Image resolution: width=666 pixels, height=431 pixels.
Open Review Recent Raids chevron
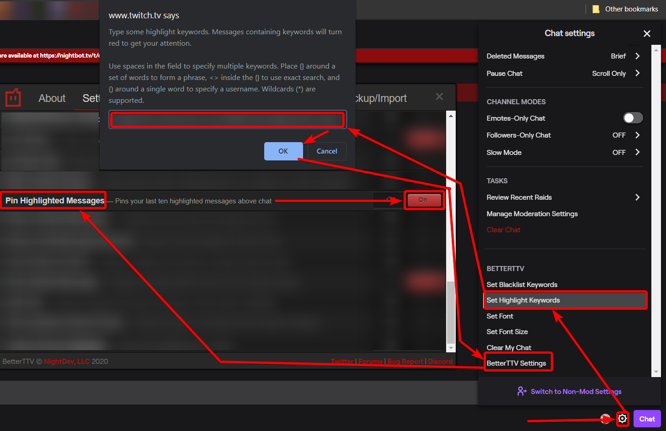tap(638, 197)
